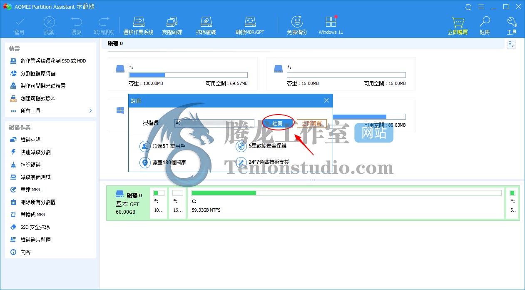Select the 16.00MB partition card
Viewport: 525px width, 290px height.
341,74
